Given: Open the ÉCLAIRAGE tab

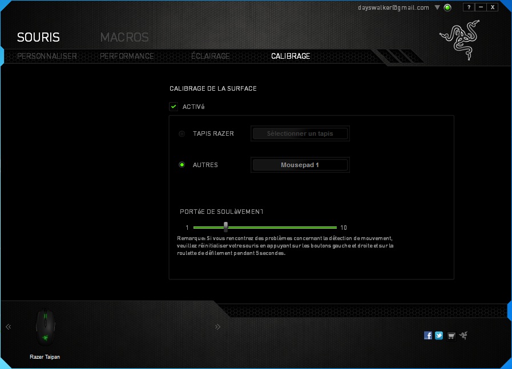Looking at the screenshot, I should point(211,56).
